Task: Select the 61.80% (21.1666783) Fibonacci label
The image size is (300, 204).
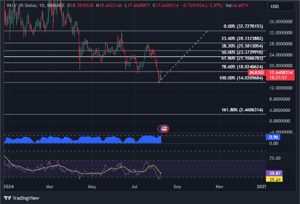Action: click(242, 59)
